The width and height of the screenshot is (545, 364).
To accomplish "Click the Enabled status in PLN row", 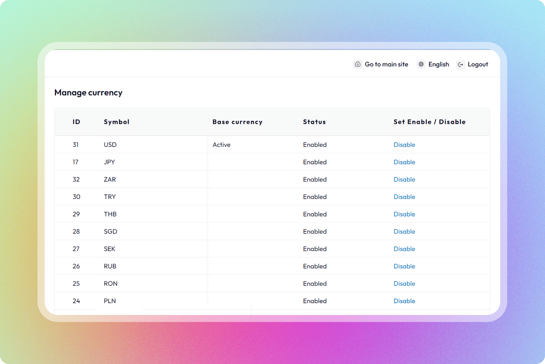I will tap(315, 301).
